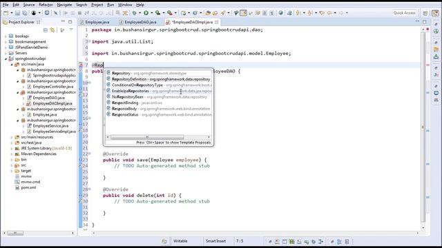Select EnableJpaRepositories proposal
This screenshot has height=248, width=442.
(159, 91)
